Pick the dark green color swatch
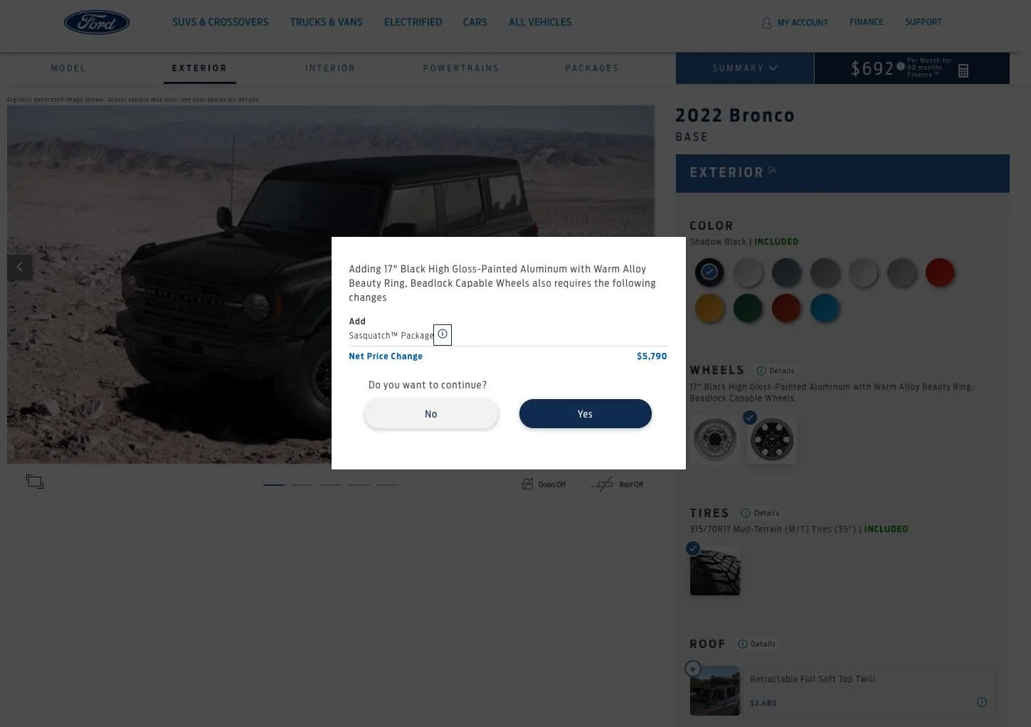 pyautogui.click(x=748, y=308)
